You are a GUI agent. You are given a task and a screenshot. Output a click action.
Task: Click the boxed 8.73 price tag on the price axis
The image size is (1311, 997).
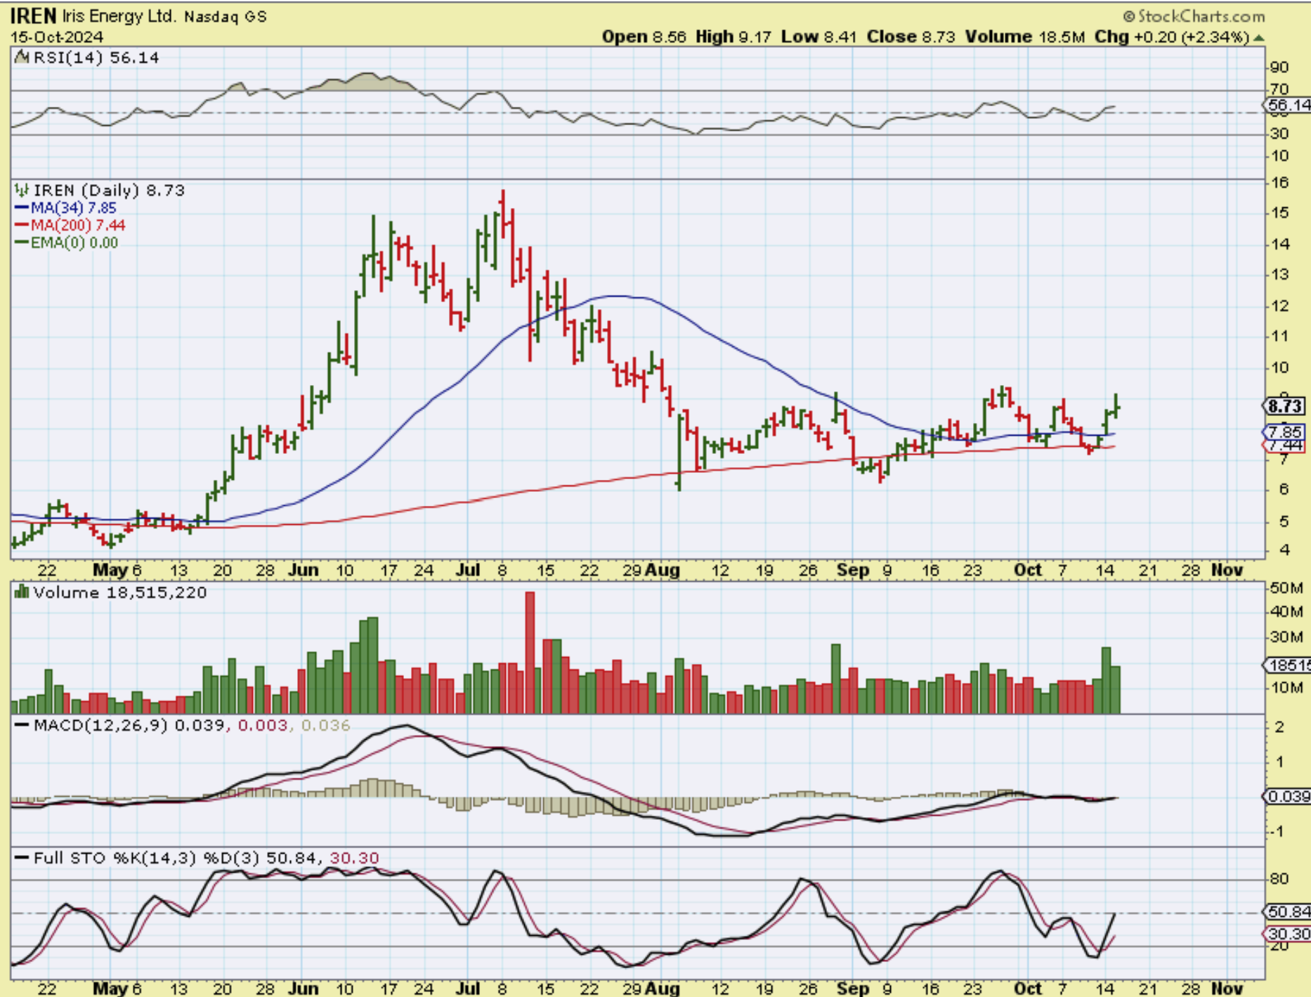click(x=1285, y=406)
